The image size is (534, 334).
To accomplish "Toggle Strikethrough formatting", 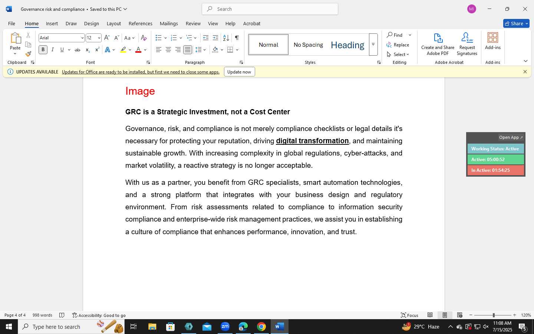I will click(78, 50).
